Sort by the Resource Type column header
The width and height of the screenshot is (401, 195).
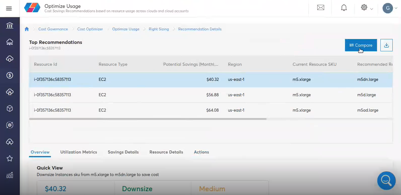pyautogui.click(x=113, y=64)
